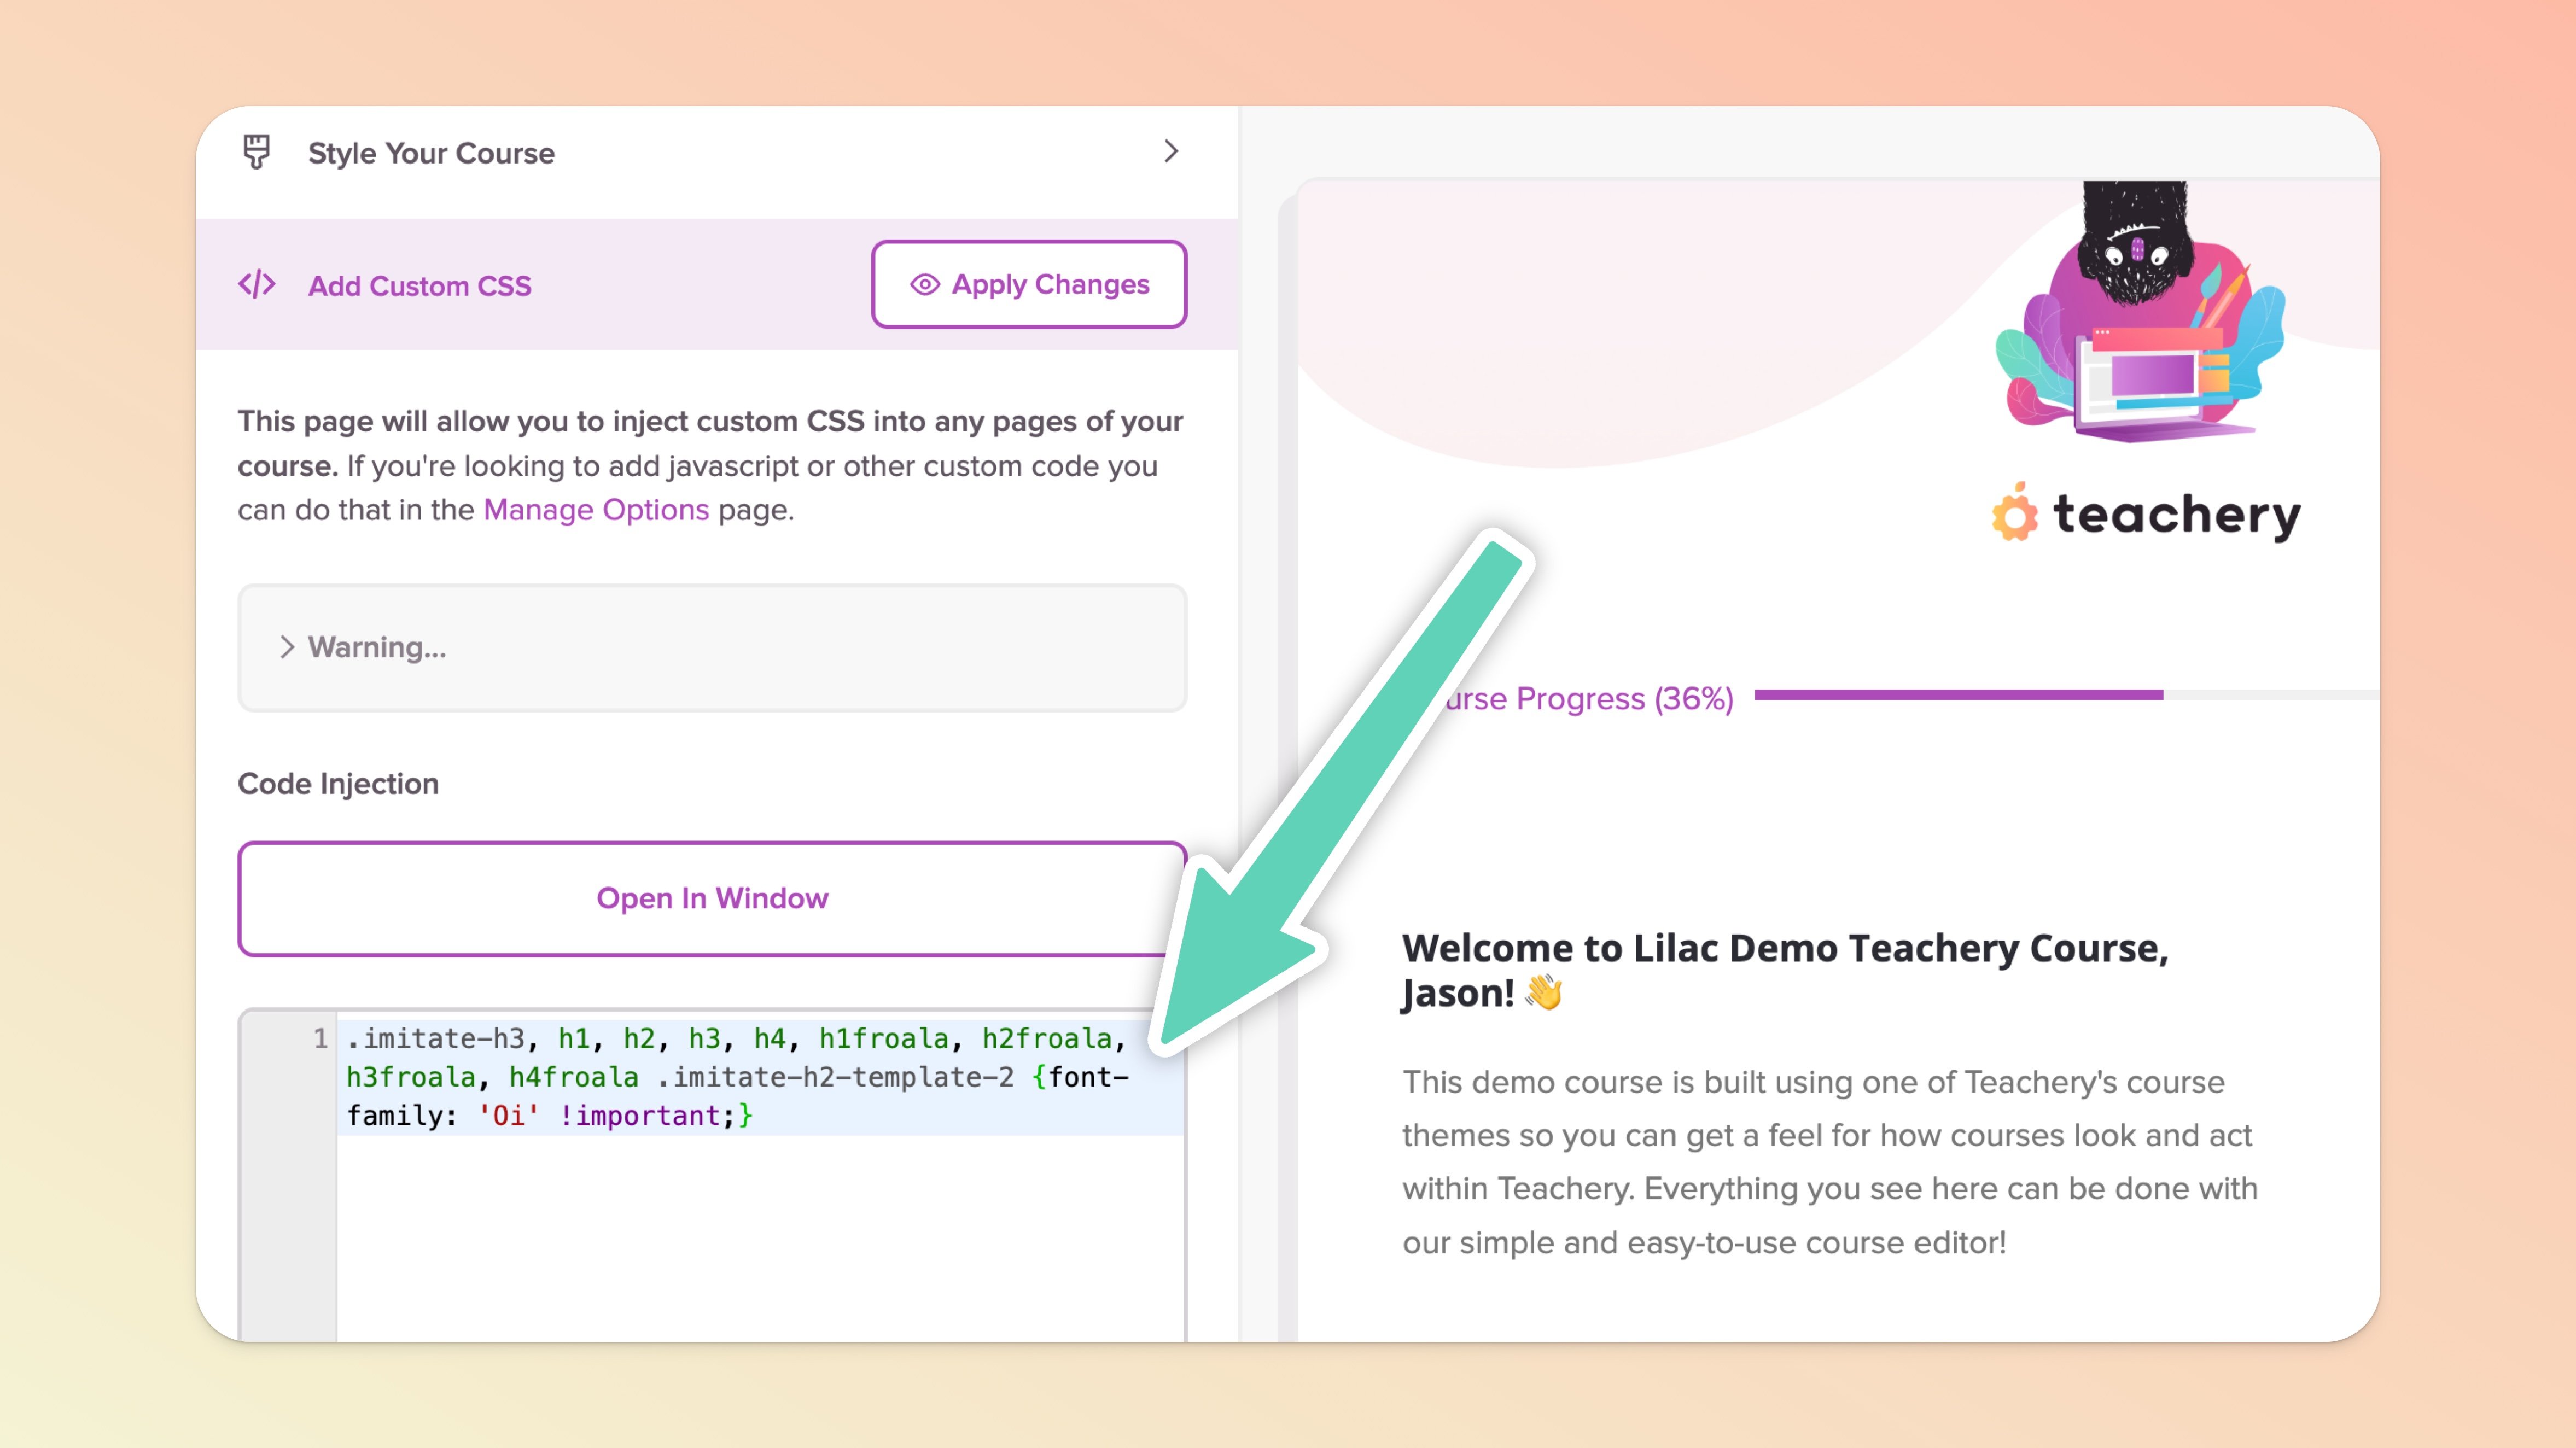Click the eye icon in Apply Changes
The image size is (2576, 1448).
tap(924, 285)
